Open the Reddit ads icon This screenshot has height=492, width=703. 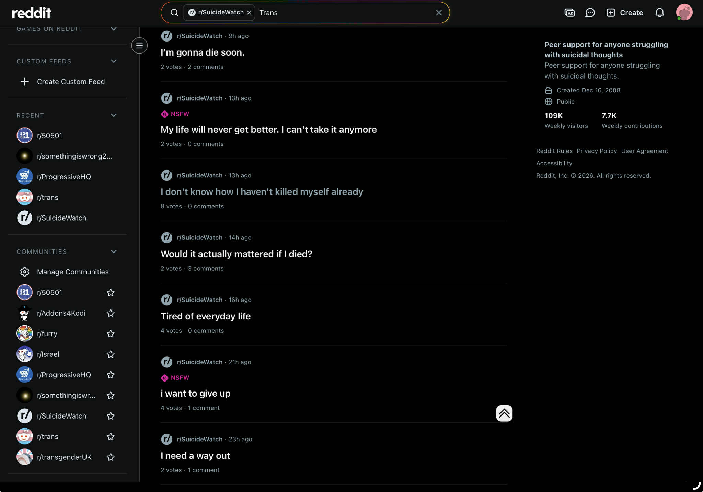pos(569,13)
